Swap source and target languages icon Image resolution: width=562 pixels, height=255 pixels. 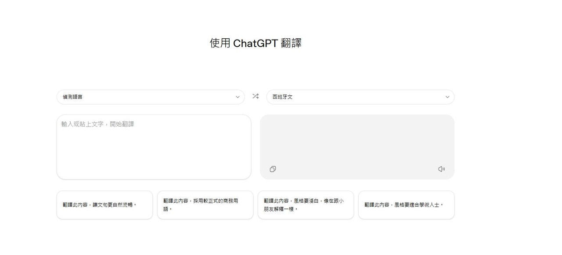pyautogui.click(x=256, y=96)
